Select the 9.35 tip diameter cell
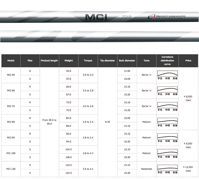The height and width of the screenshot is (179, 199). pyautogui.click(x=107, y=122)
